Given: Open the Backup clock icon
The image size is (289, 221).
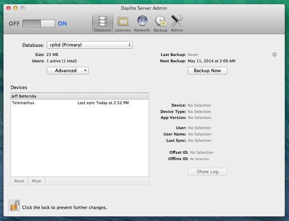Looking at the screenshot, I should 160,24.
